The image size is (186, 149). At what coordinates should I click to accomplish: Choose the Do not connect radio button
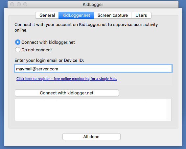(18, 50)
